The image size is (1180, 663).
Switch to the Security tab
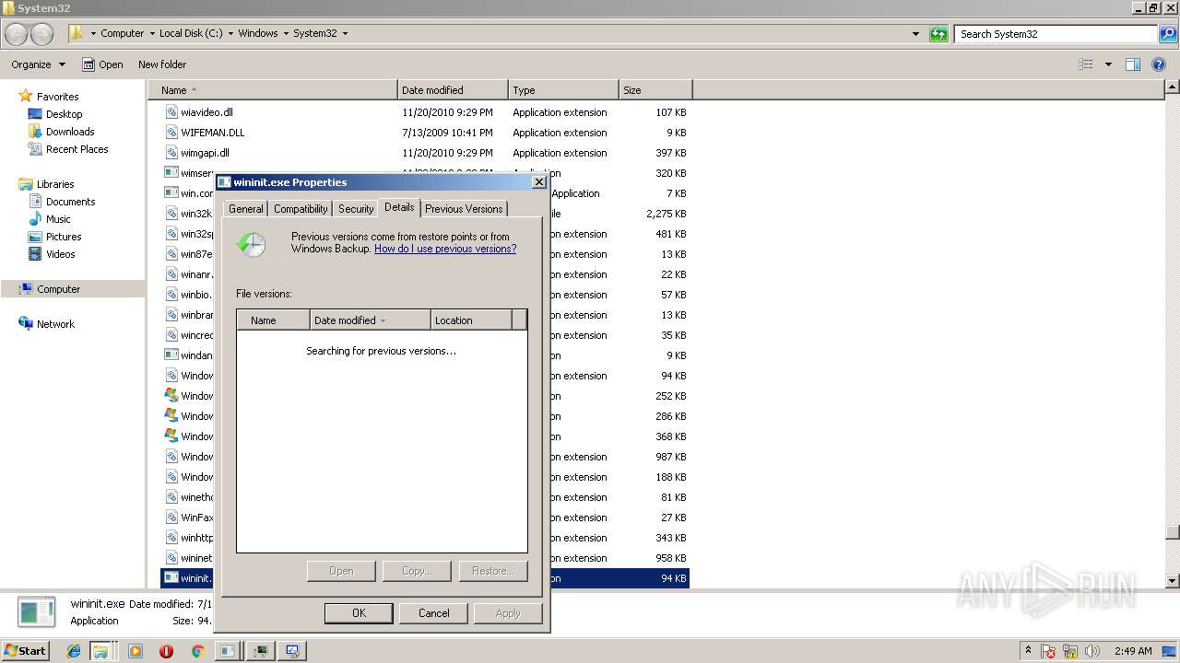tap(356, 209)
